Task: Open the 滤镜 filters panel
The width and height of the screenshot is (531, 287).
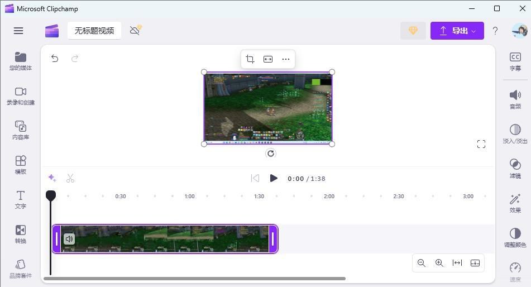Action: pyautogui.click(x=515, y=169)
